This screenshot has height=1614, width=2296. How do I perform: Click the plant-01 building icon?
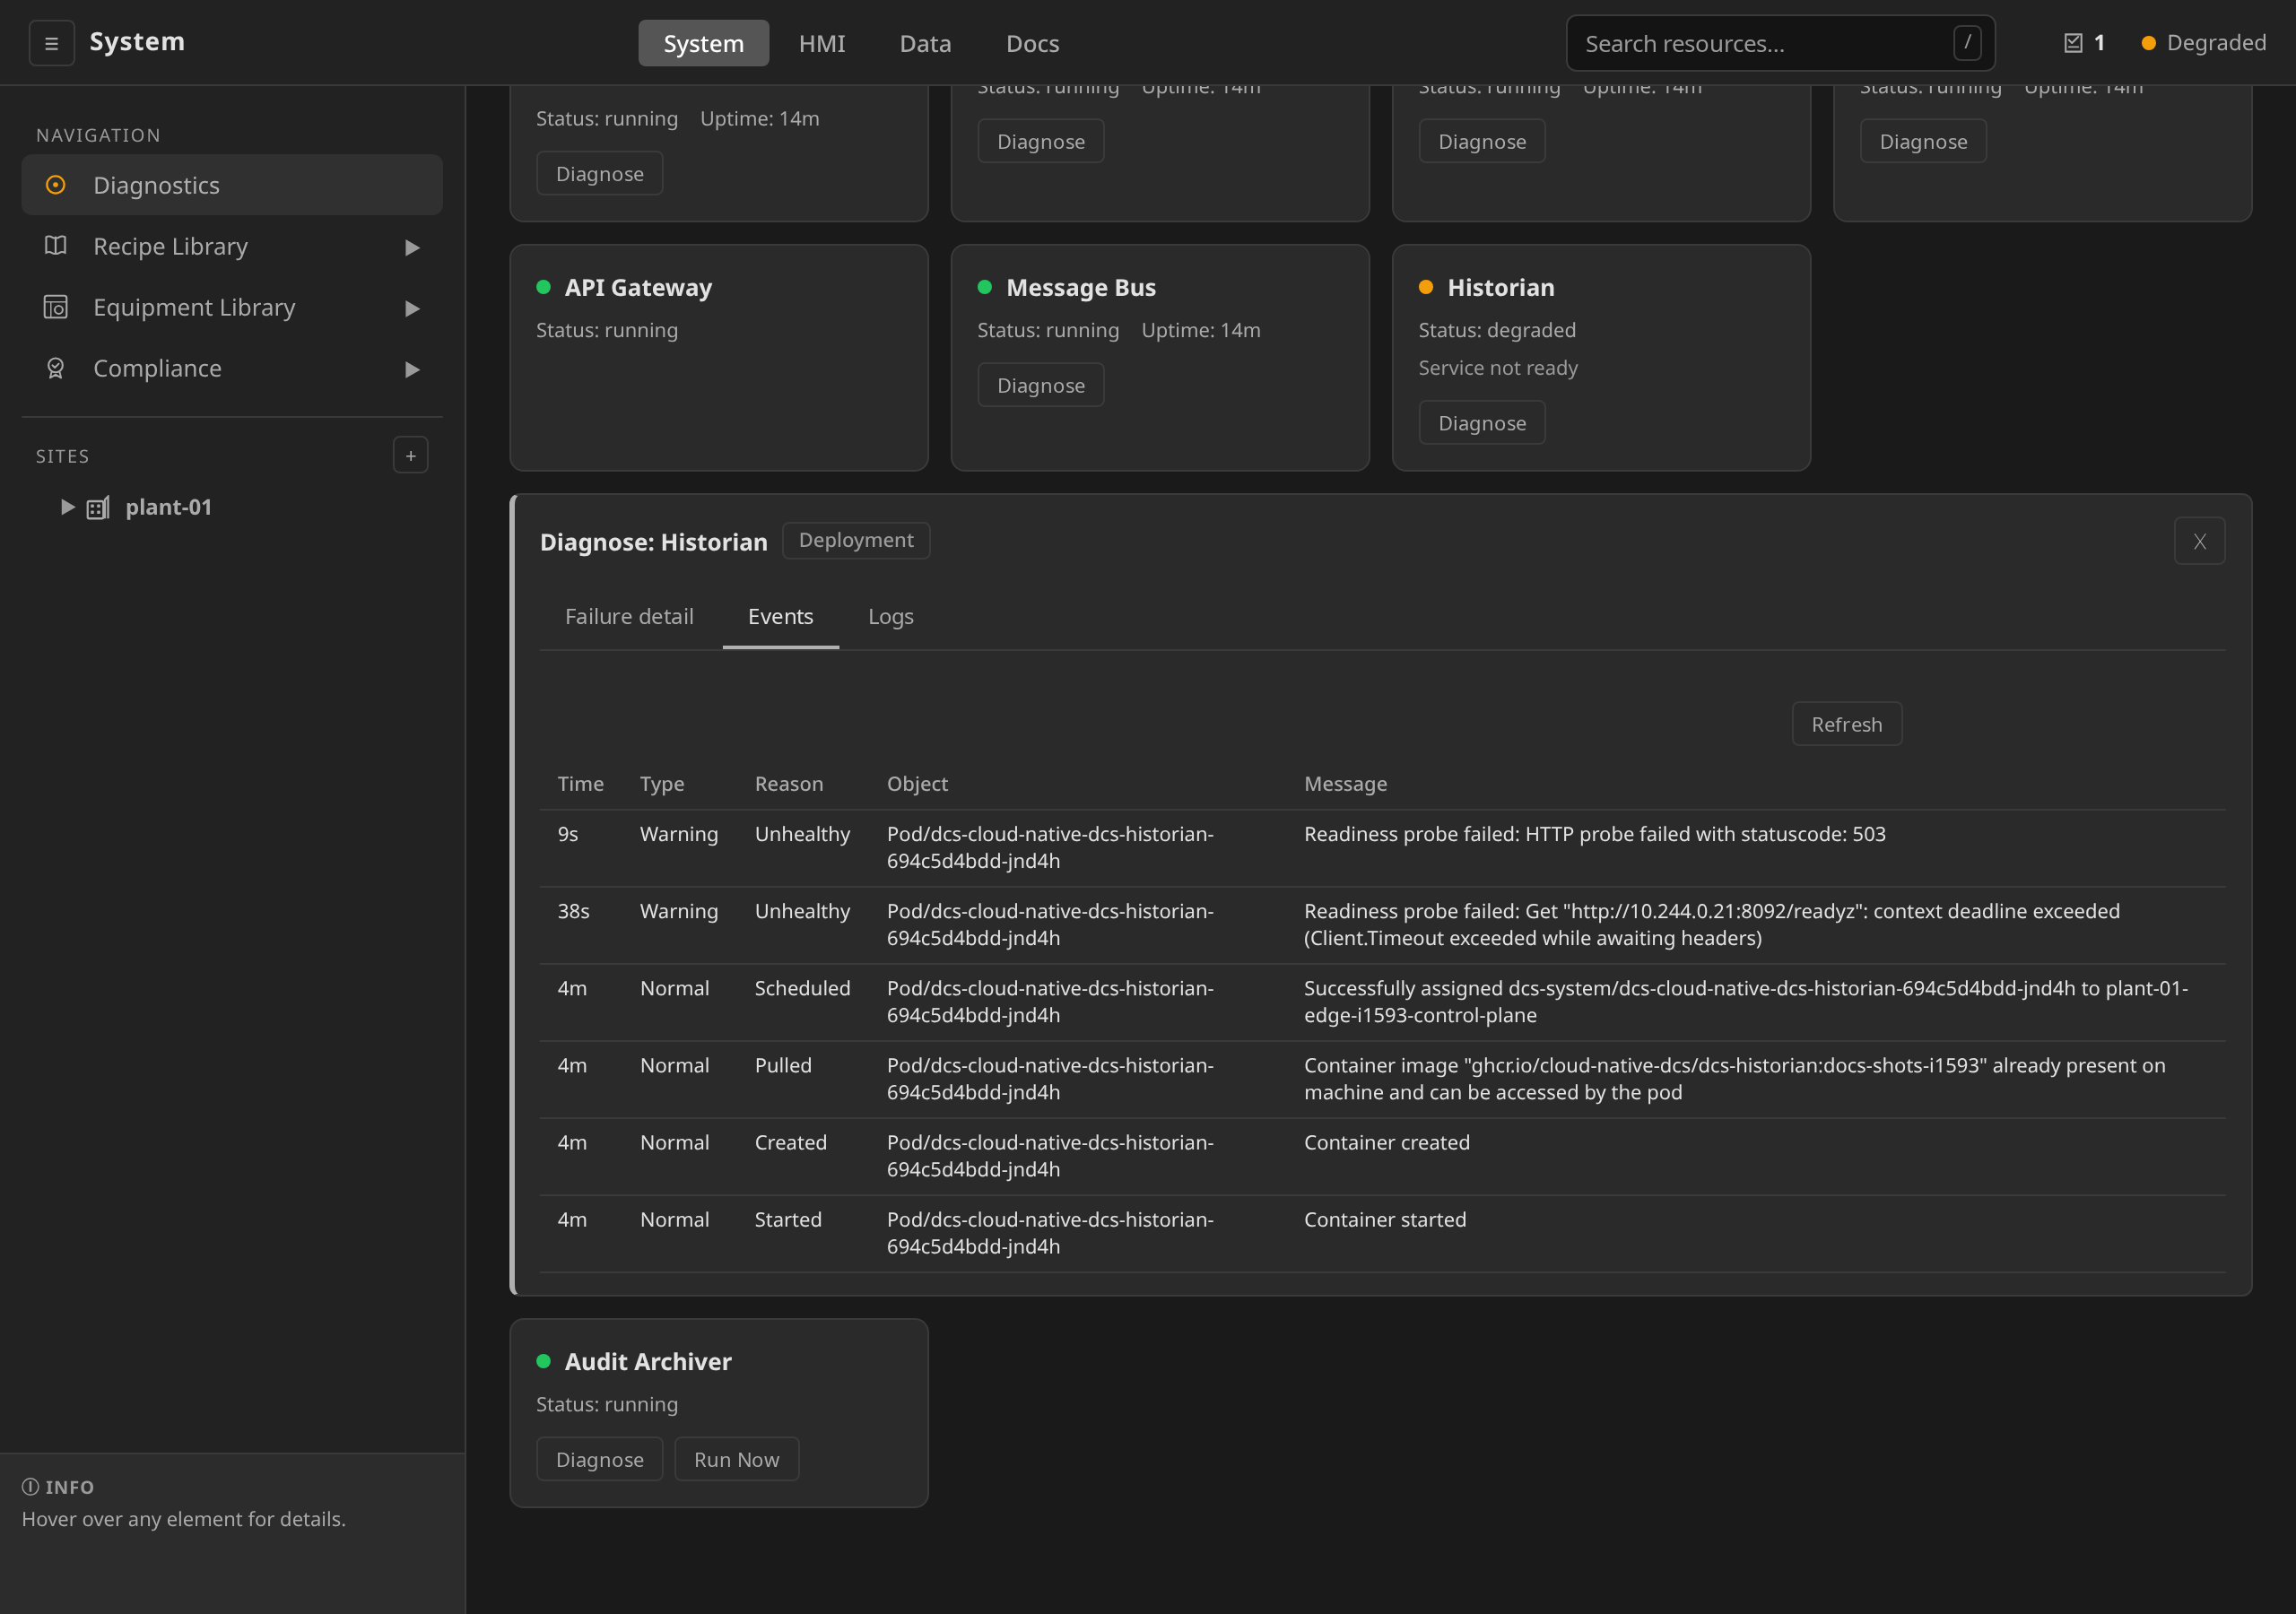click(x=98, y=508)
